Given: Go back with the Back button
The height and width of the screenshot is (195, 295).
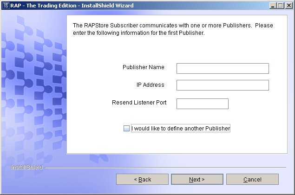Looking at the screenshot, I should 142,179.
